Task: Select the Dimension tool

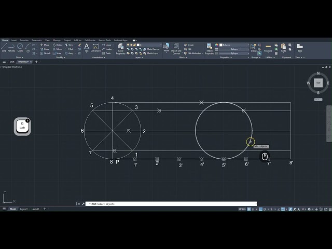Action: point(95,48)
